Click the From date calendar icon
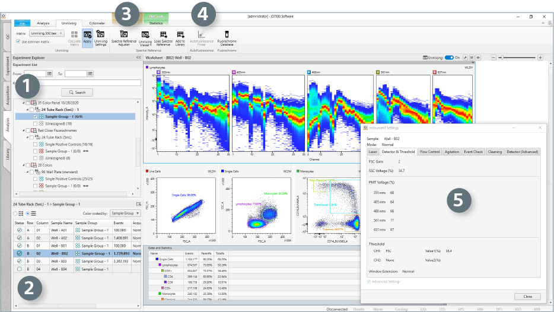This screenshot has width=554, height=312. [x=49, y=74]
